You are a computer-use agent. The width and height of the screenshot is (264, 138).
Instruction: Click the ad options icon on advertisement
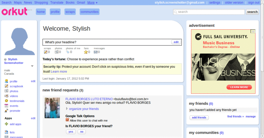tap(253, 31)
